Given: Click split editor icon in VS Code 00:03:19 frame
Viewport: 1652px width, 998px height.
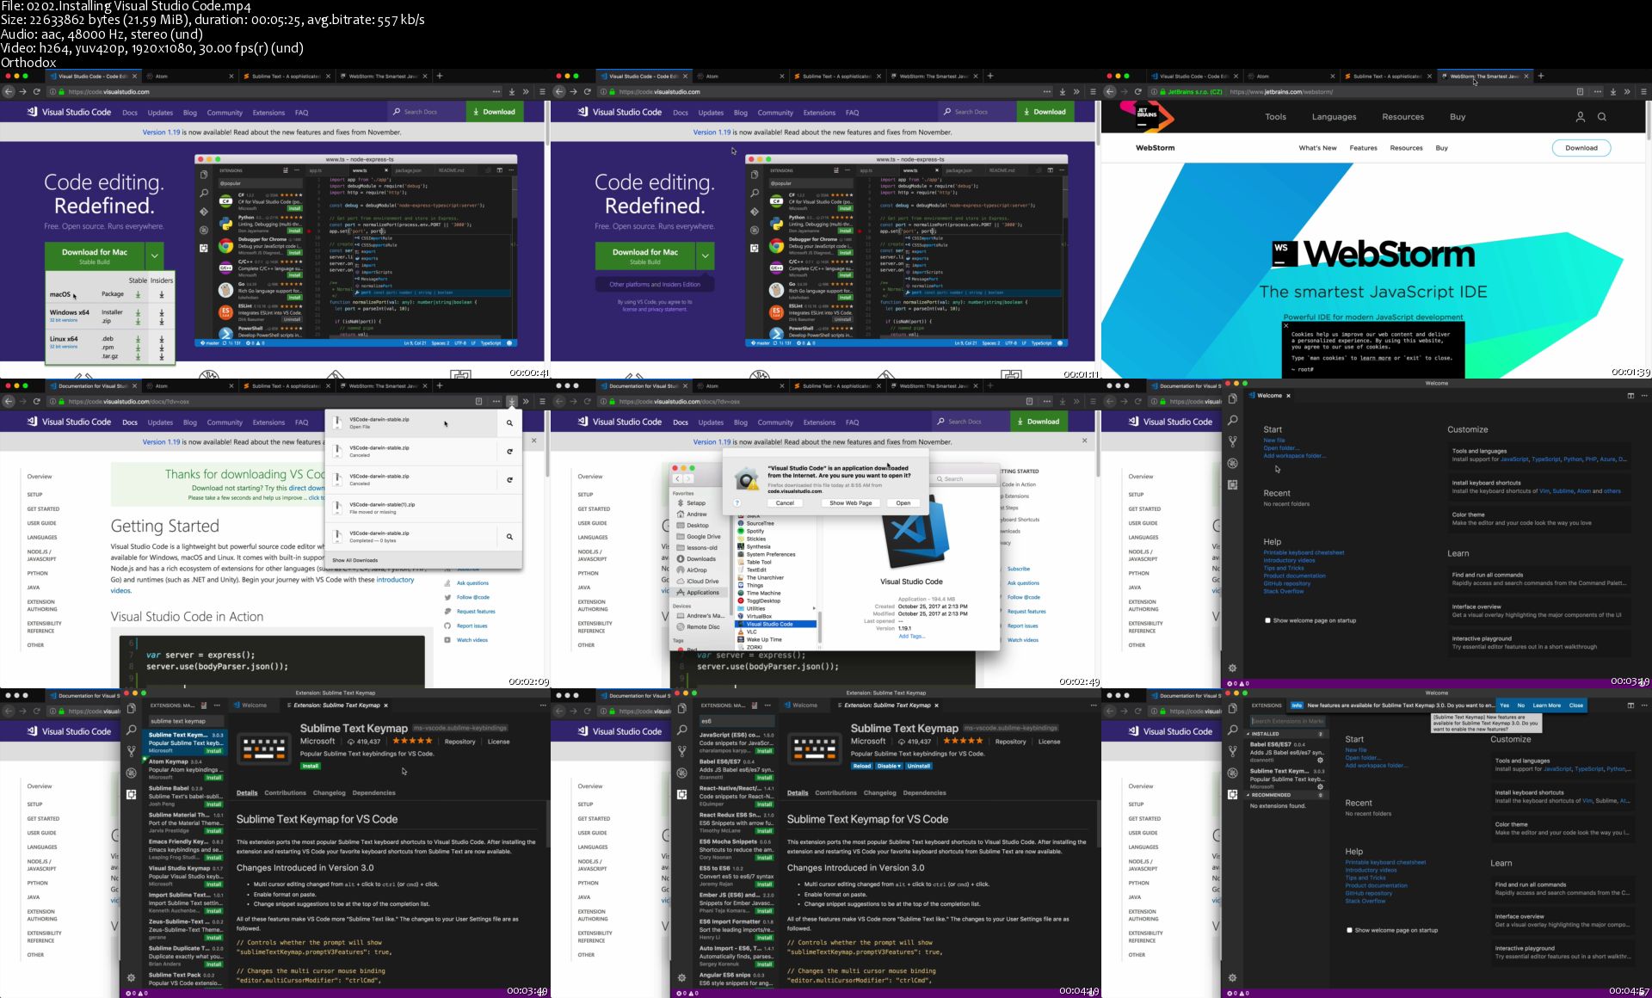Looking at the screenshot, I should 1630,396.
